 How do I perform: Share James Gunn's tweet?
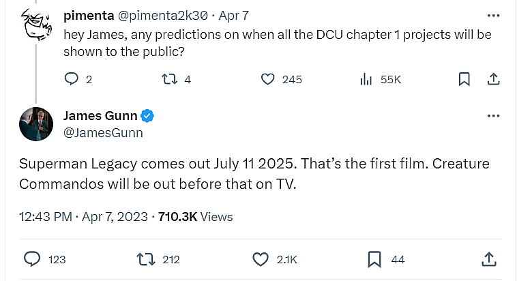pyautogui.click(x=488, y=259)
